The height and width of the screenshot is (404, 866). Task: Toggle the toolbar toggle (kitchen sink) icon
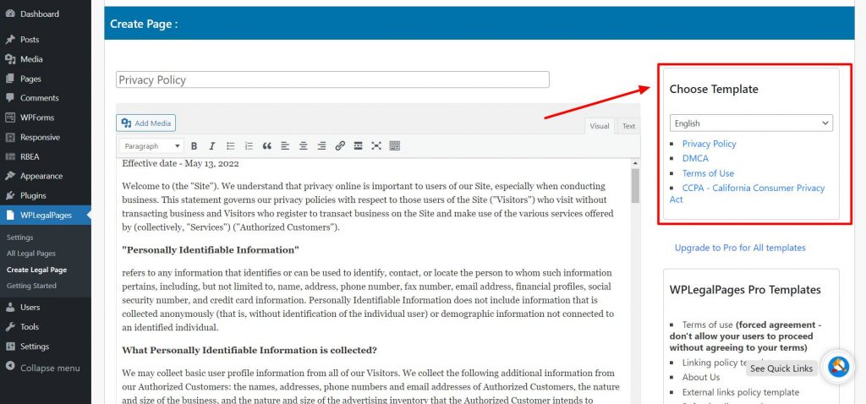click(395, 146)
